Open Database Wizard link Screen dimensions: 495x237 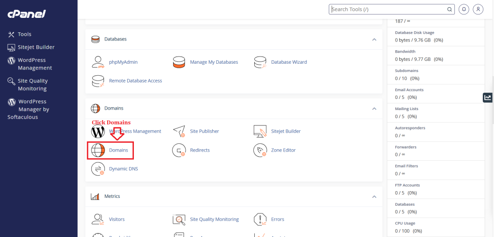pos(289,62)
